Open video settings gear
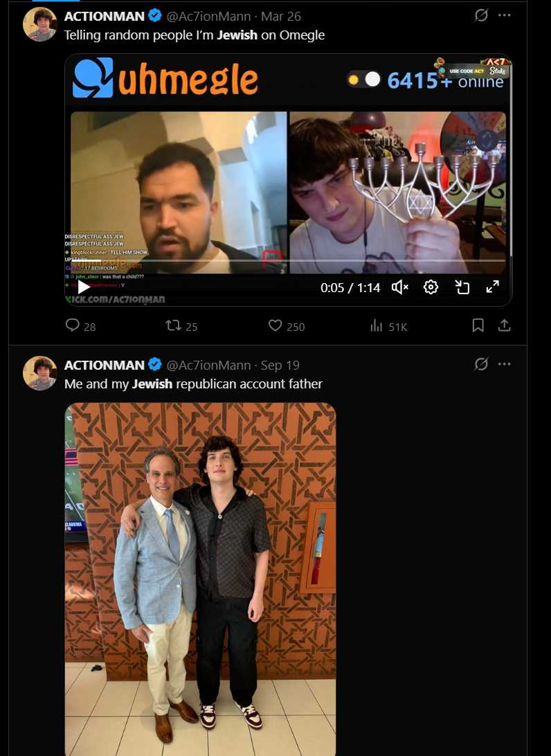551x756 pixels. pyautogui.click(x=431, y=287)
